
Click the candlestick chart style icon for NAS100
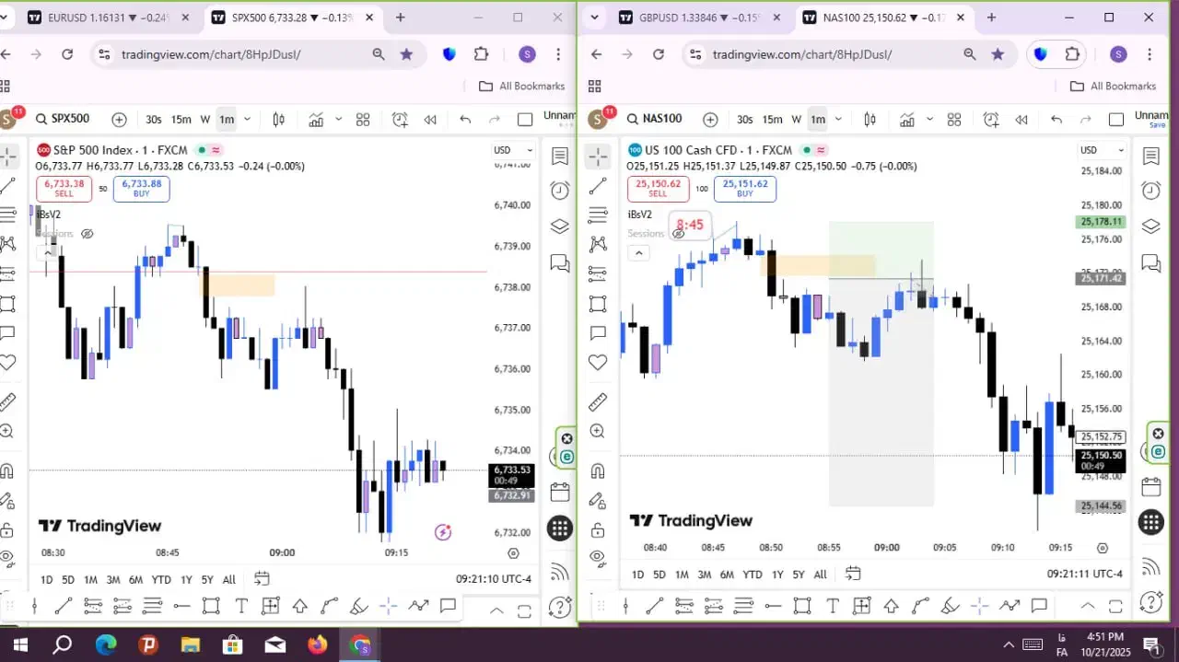870,120
